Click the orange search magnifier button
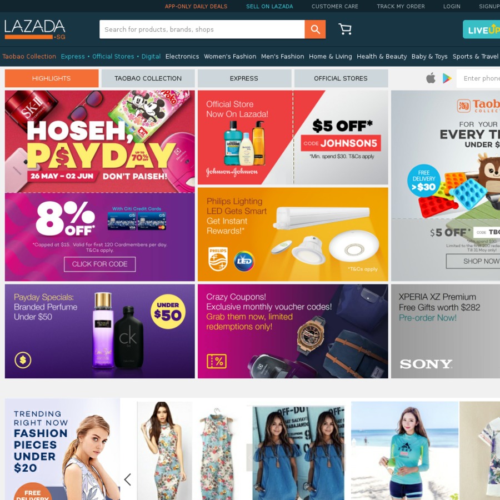 [315, 29]
